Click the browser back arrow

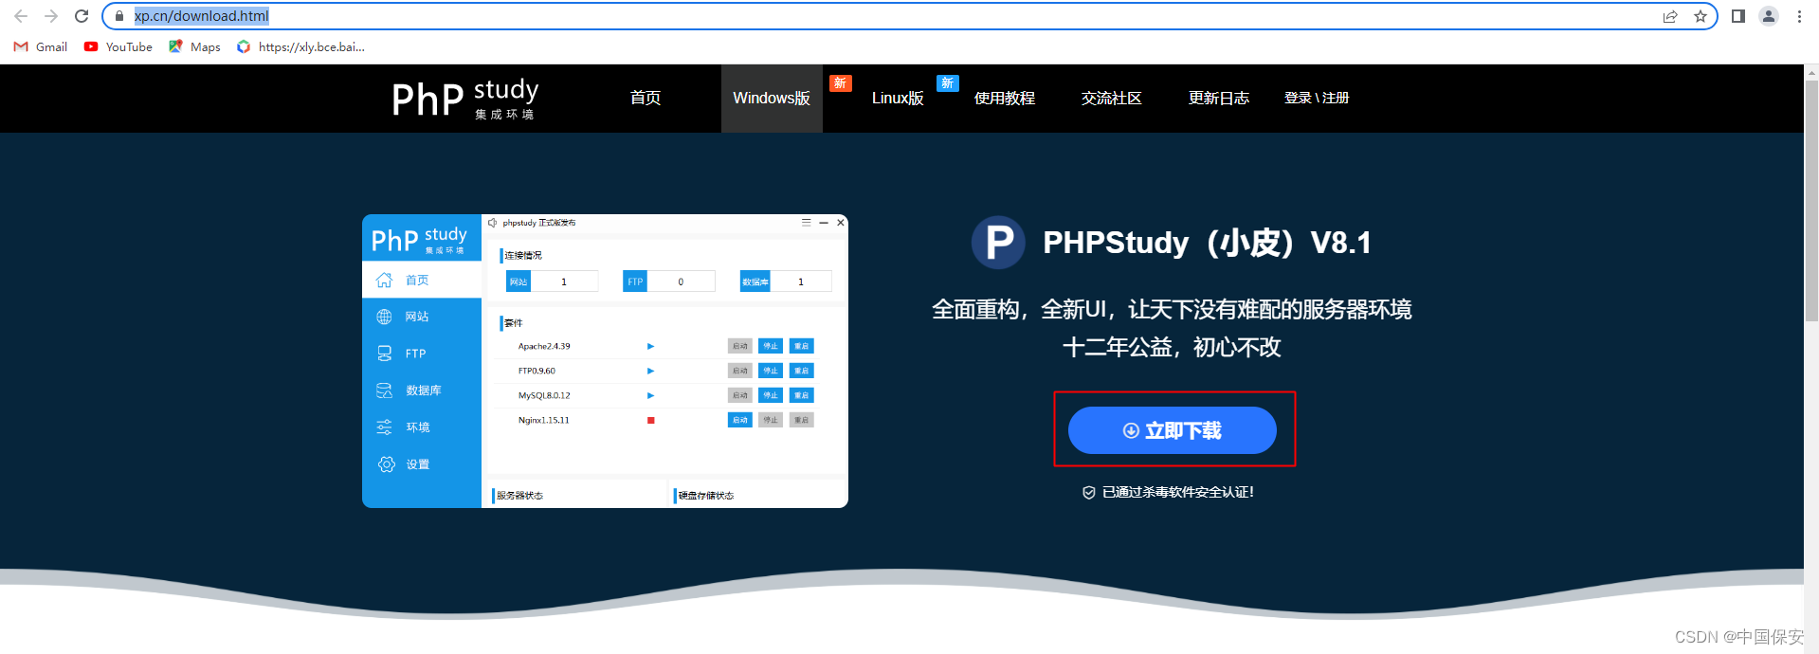click(21, 16)
